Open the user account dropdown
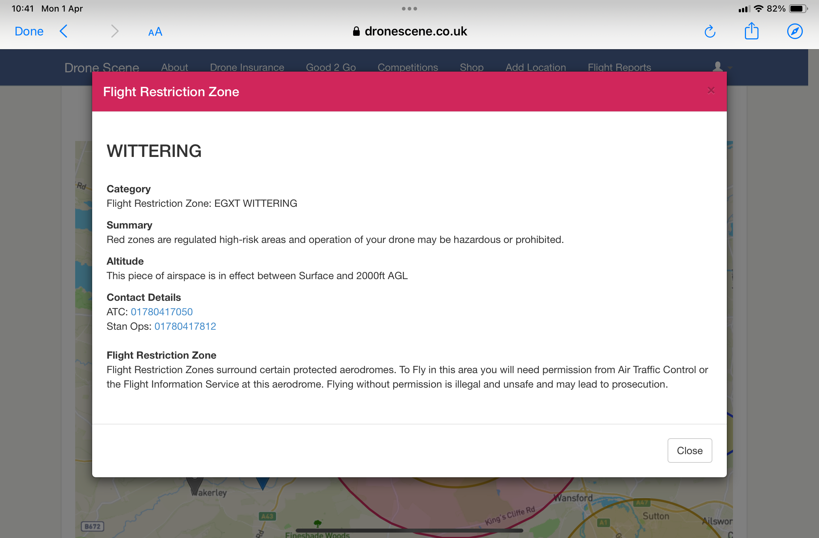 tap(721, 67)
